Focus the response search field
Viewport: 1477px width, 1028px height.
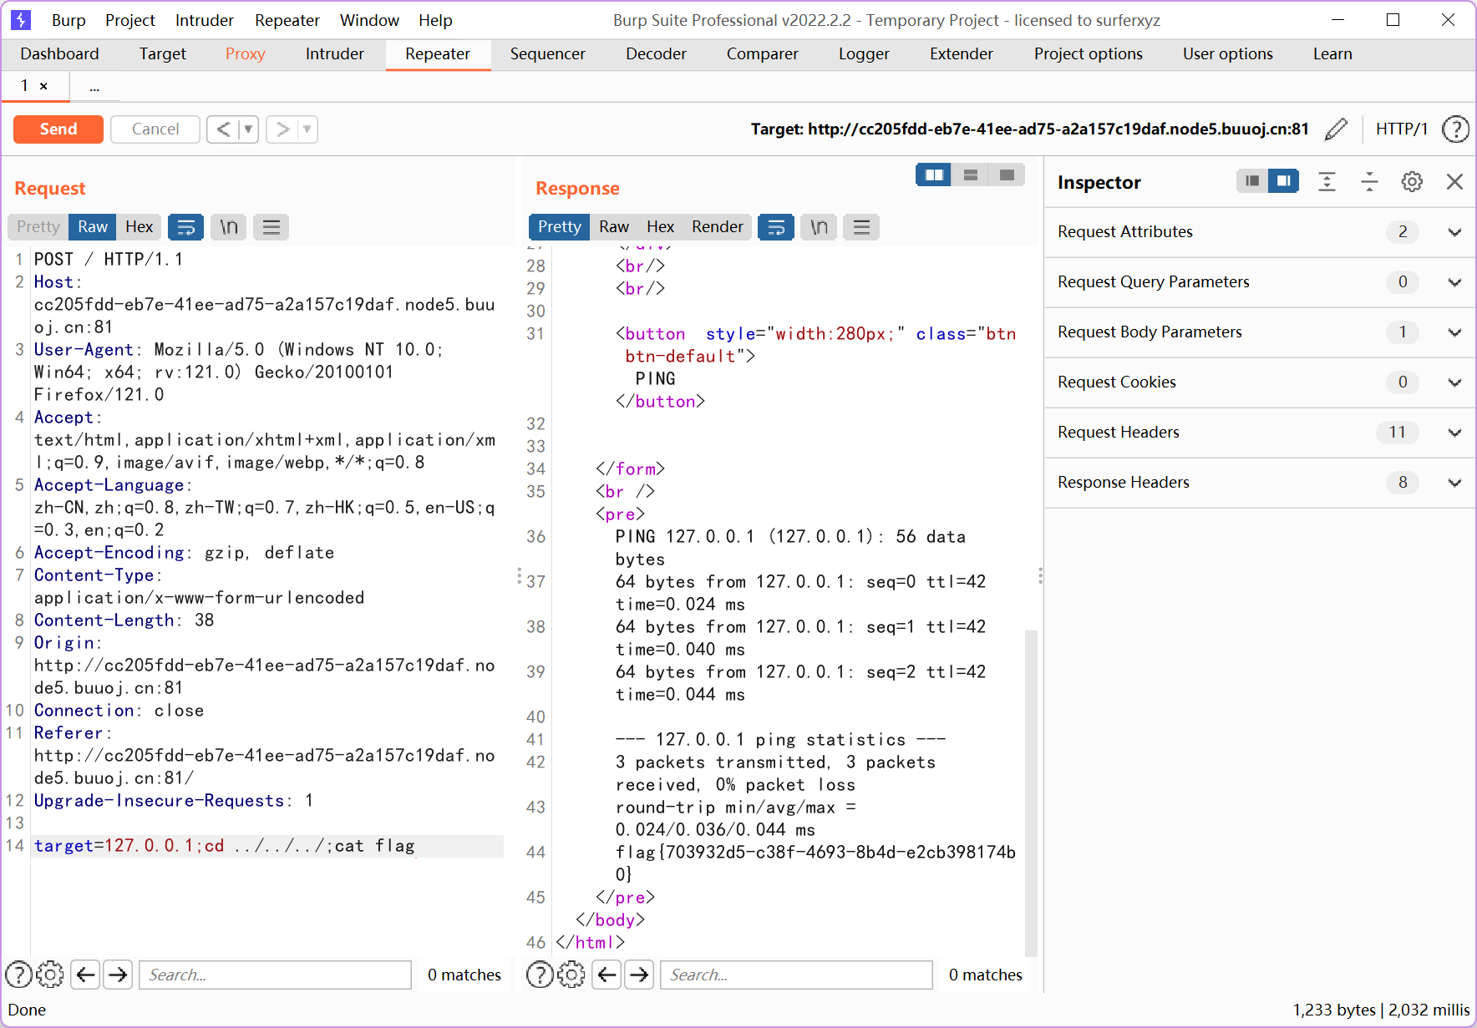pos(796,975)
